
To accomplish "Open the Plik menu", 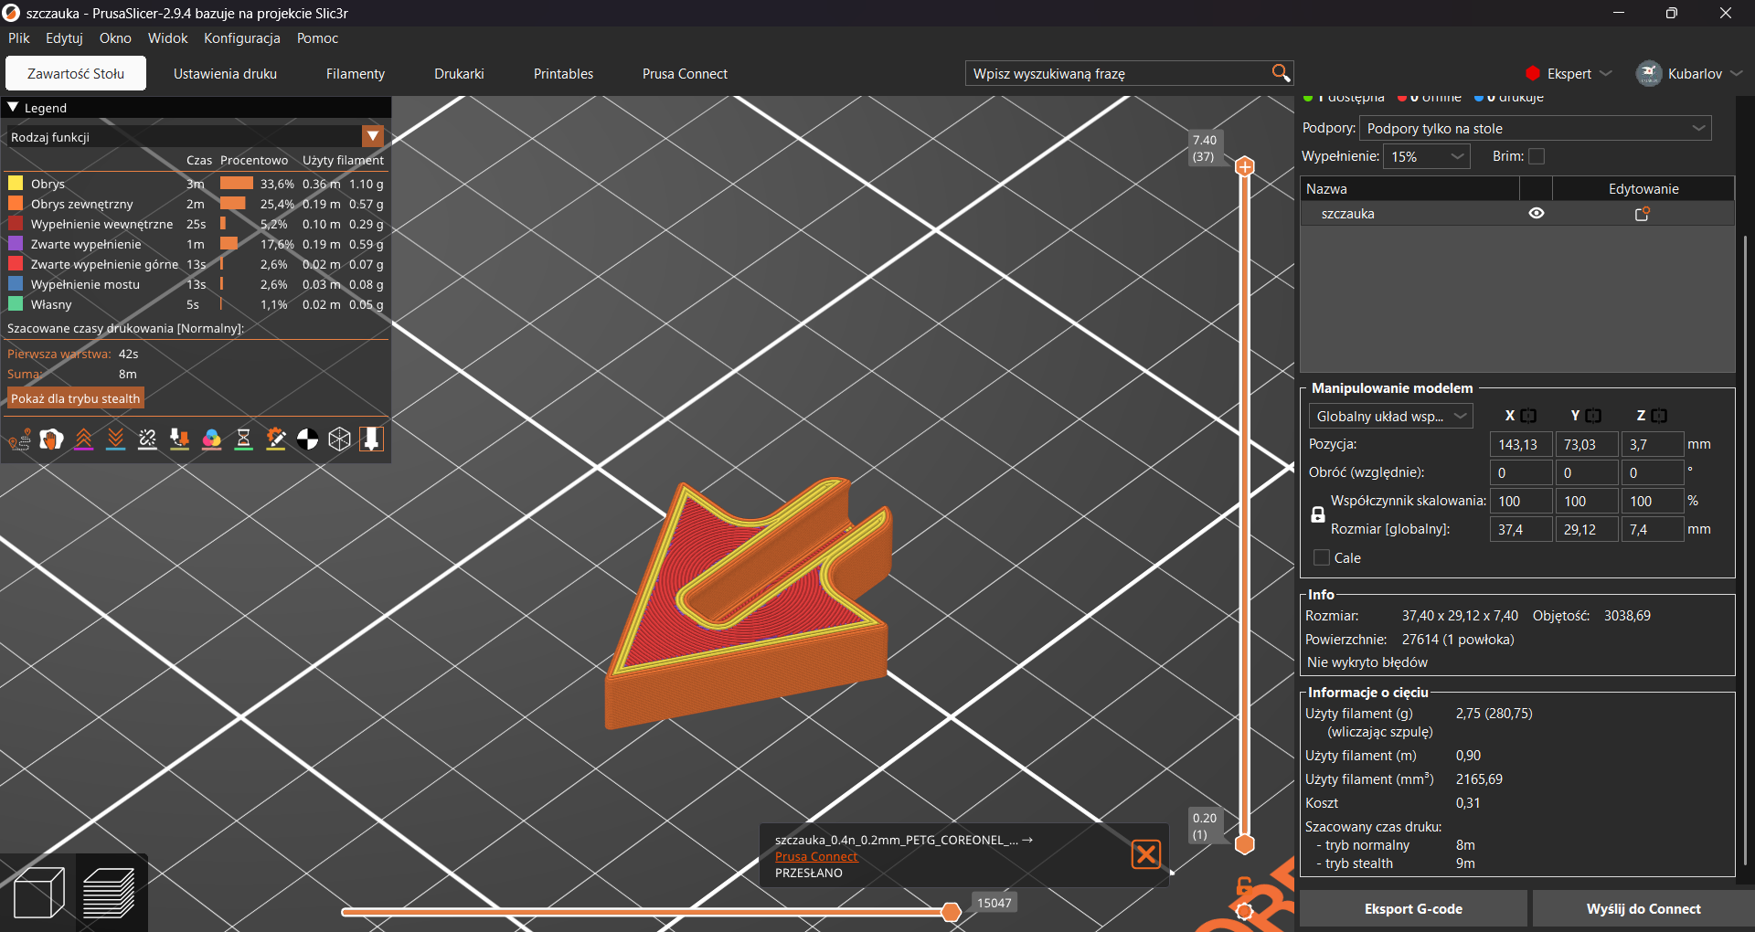I will pyautogui.click(x=19, y=38).
